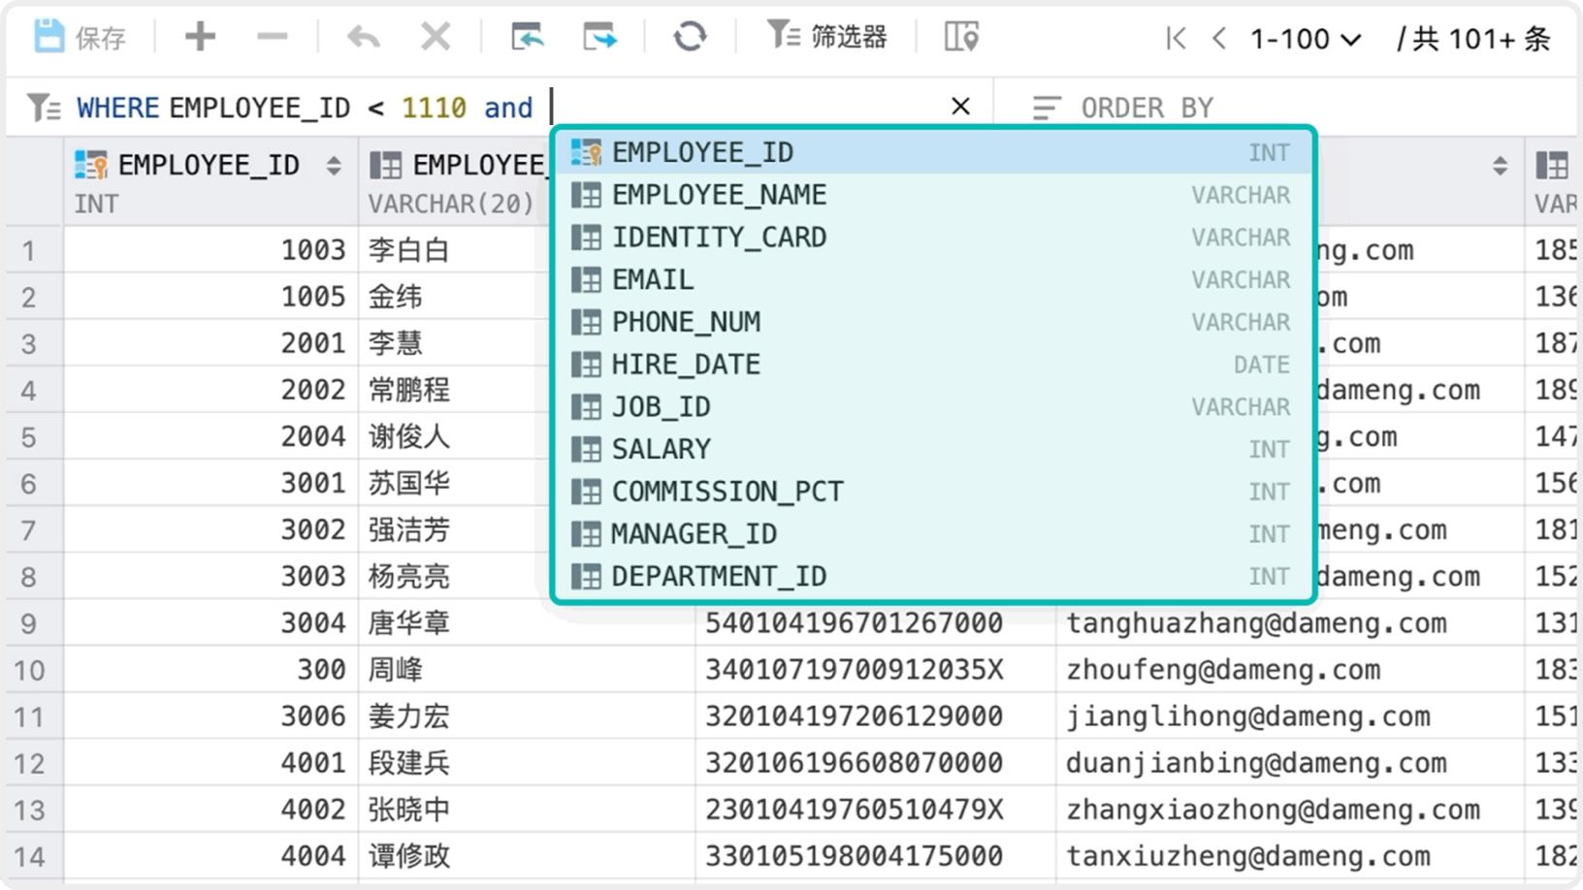
Task: Go to the first page
Action: click(x=1176, y=39)
